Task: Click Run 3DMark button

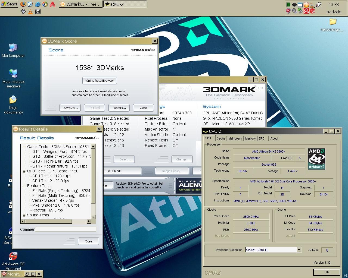Action: (122, 171)
